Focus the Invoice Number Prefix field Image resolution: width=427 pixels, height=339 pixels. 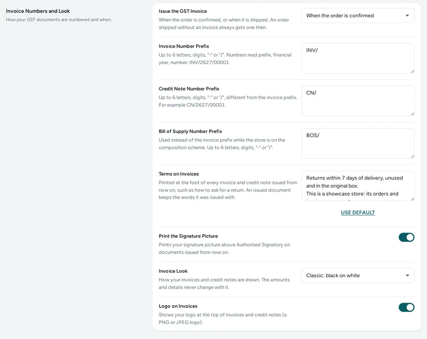pos(358,58)
